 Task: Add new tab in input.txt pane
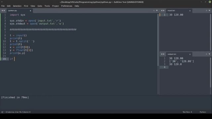coord(206,11)
